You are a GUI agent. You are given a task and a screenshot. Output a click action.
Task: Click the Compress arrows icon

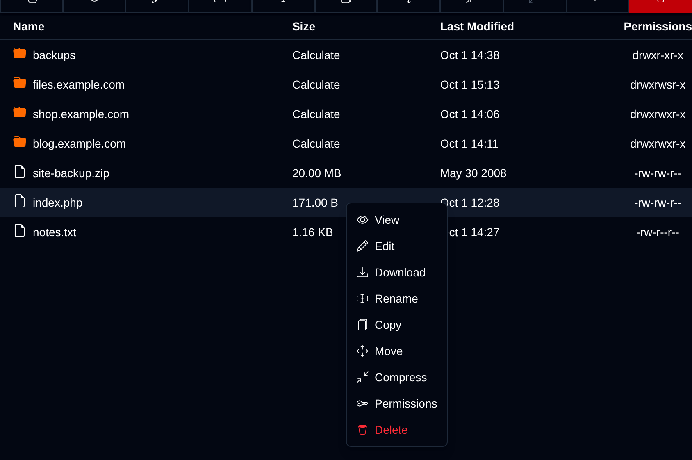pyautogui.click(x=362, y=377)
